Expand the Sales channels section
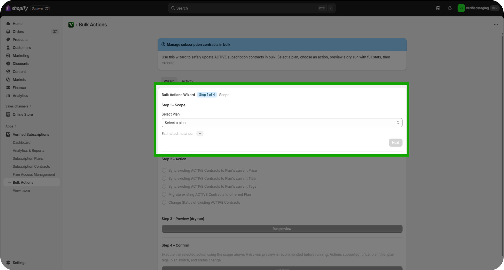The width and height of the screenshot is (504, 270). click(x=19, y=106)
